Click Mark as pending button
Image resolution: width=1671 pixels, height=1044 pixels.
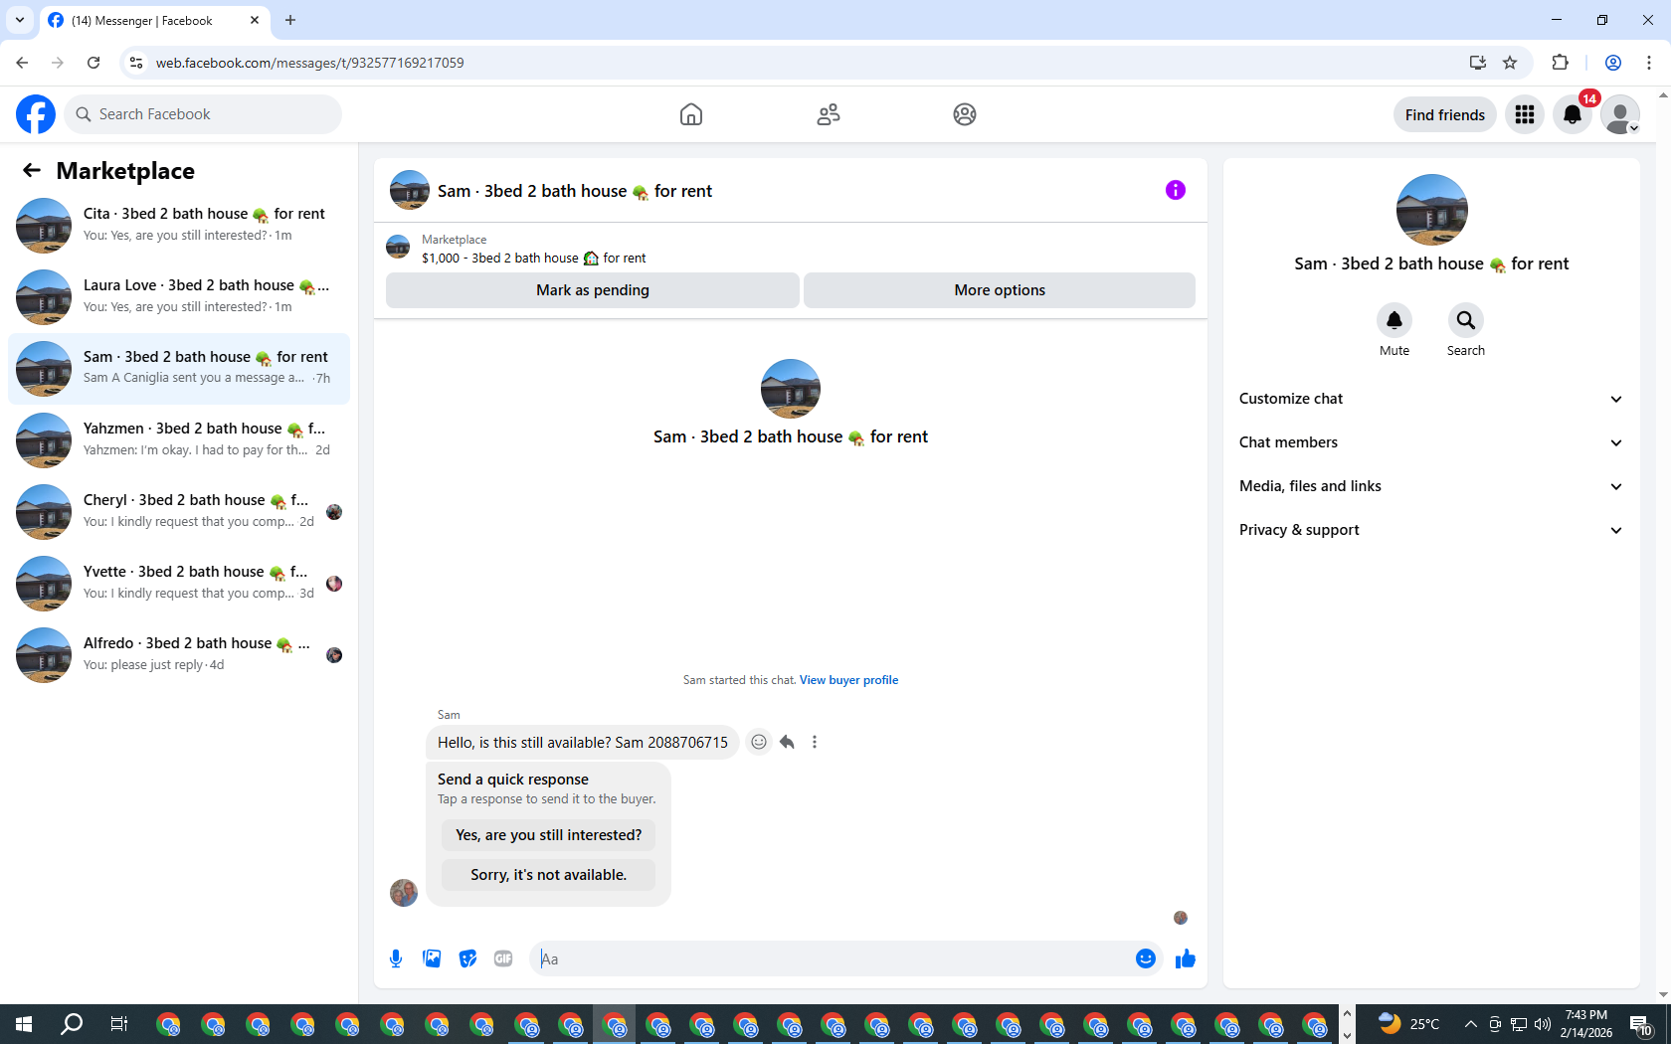click(x=593, y=290)
